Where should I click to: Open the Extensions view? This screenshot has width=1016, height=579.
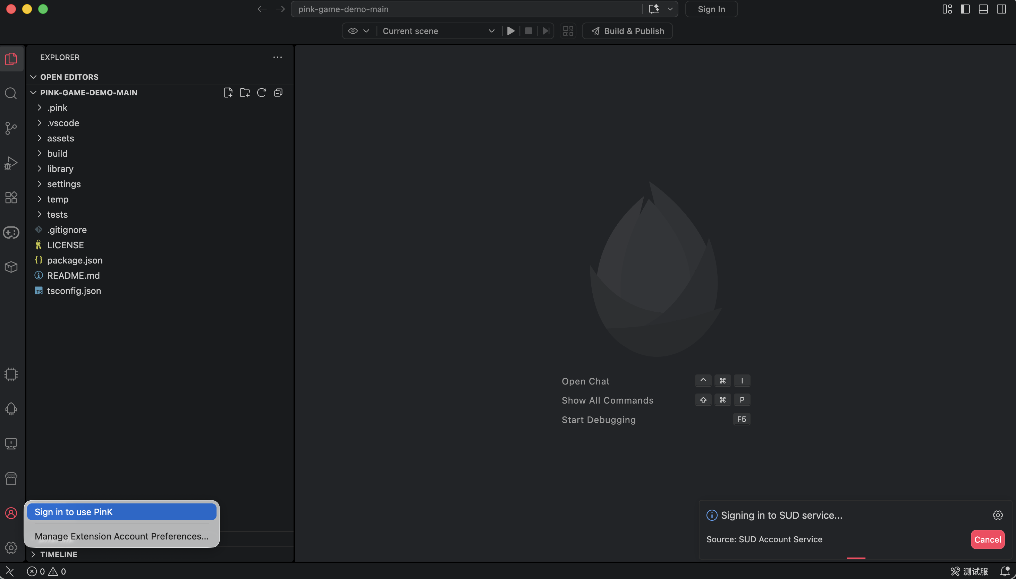point(11,198)
